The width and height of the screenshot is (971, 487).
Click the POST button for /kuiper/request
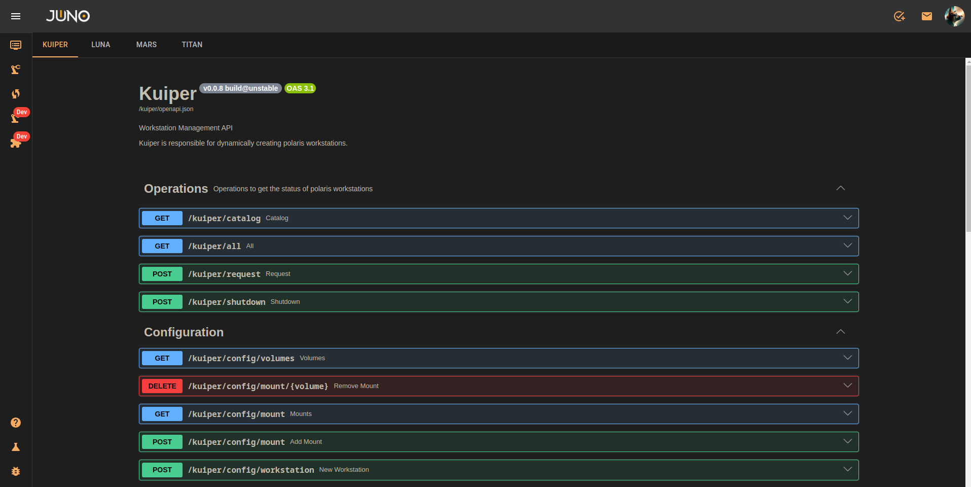tap(162, 274)
